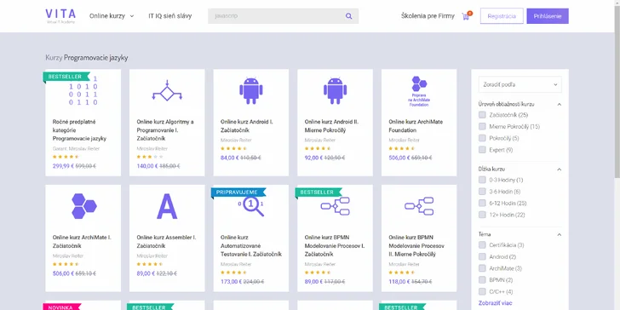Check the 12+ Hodín (22) filter

point(482,215)
